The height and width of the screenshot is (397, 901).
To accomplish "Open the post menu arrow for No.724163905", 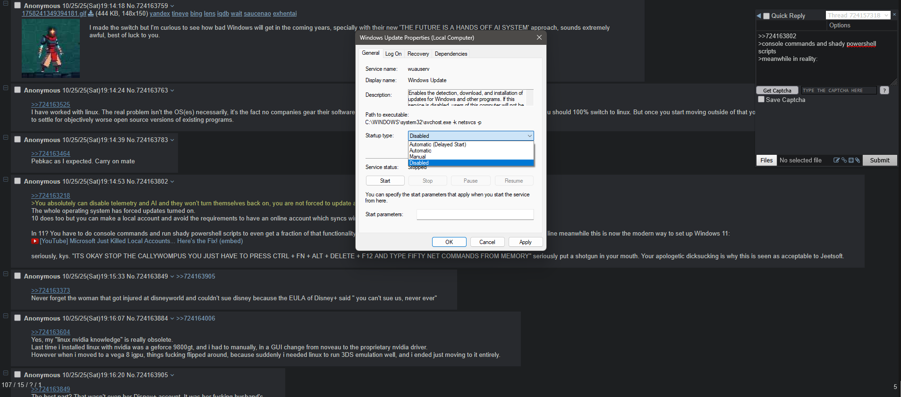I will (172, 375).
